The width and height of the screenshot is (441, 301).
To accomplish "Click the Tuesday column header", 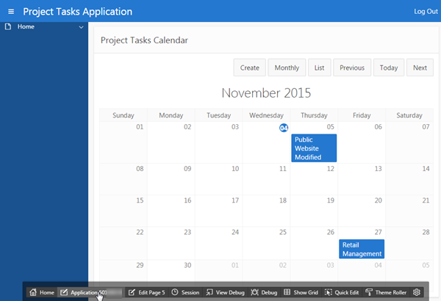I will point(218,115).
